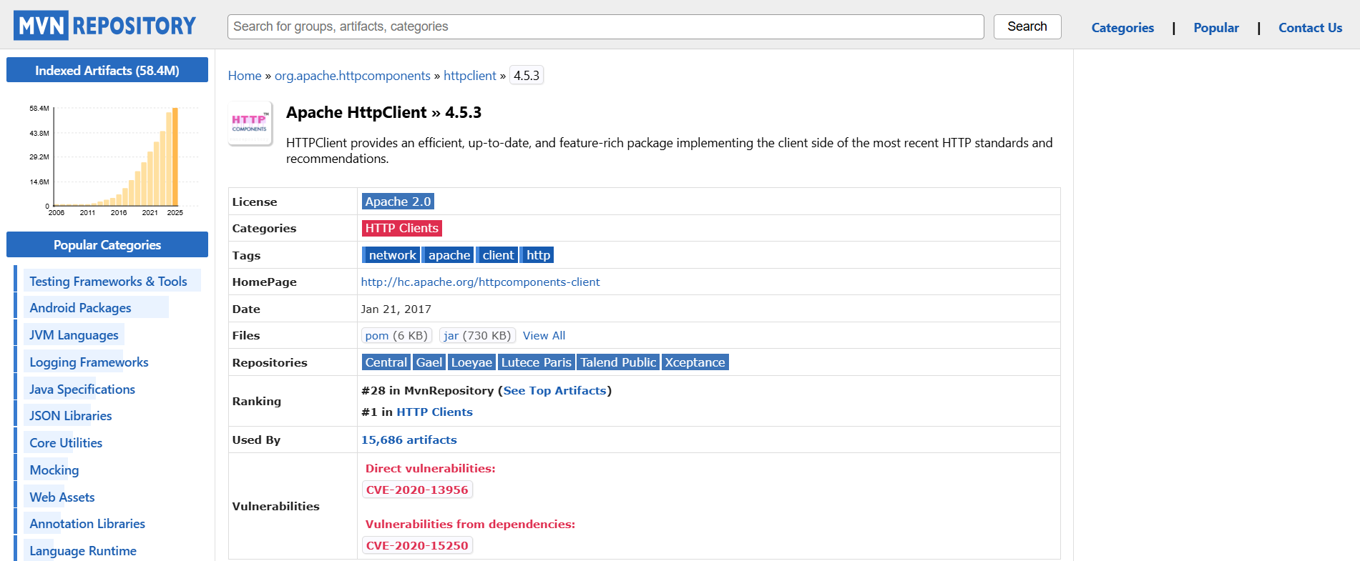Go to the Contact Us page
The height and width of the screenshot is (561, 1360).
[1309, 28]
